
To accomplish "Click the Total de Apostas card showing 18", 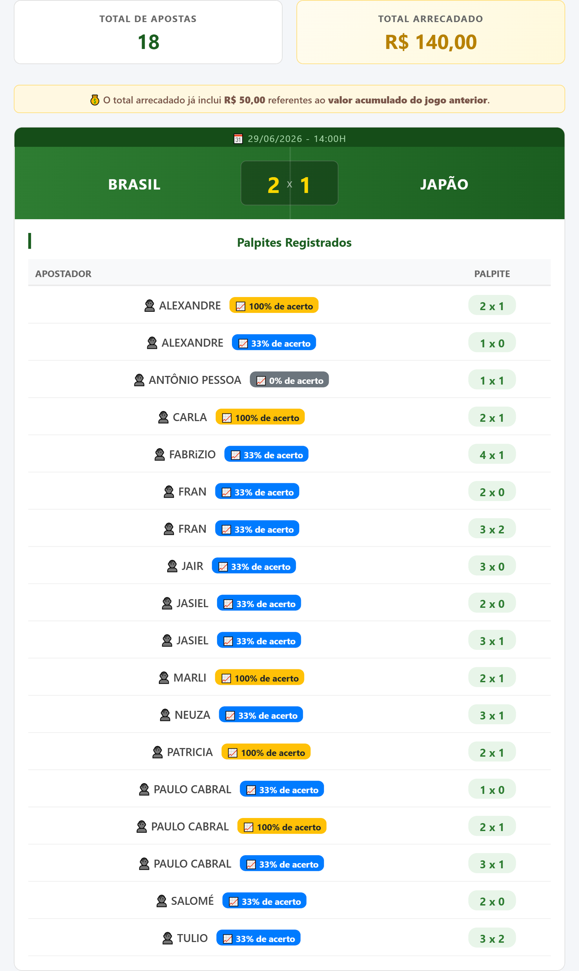I will coord(148,32).
